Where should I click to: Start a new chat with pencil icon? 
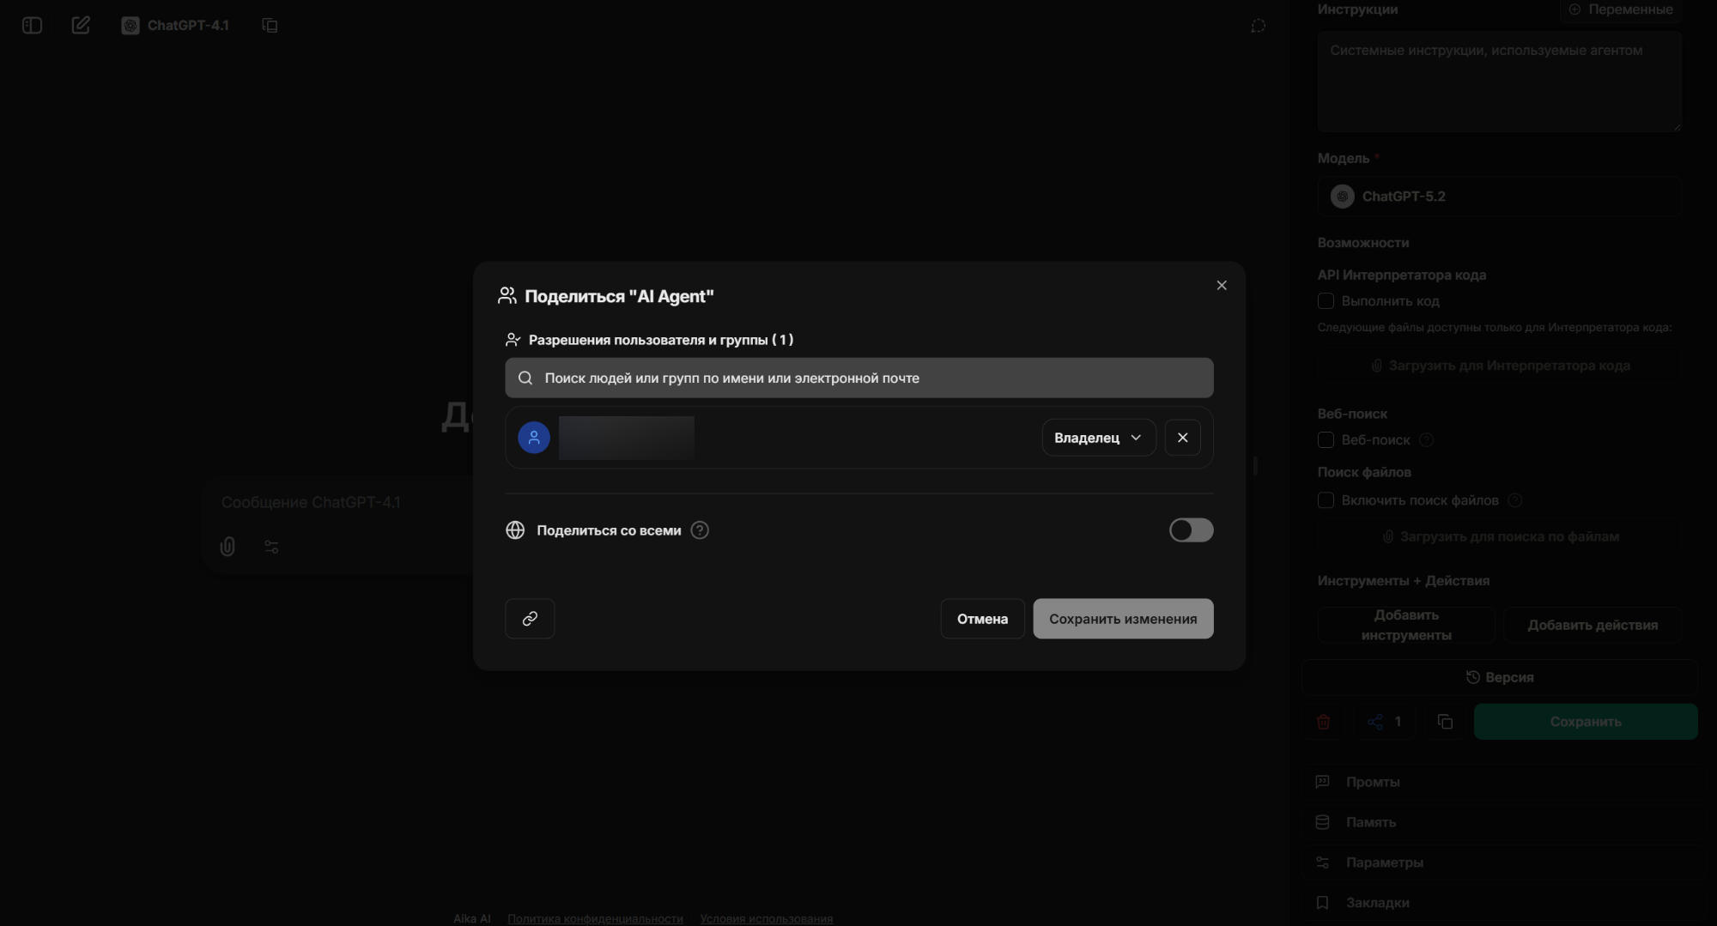pos(81,26)
